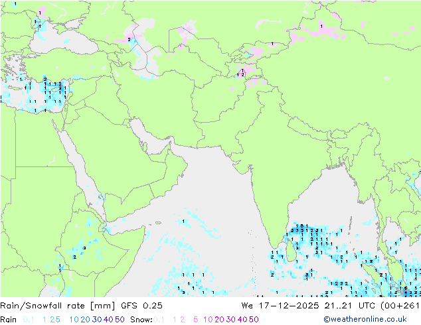Pick the Rain legend 40 value
Screen dimensions: 421x325
pos(108,320)
